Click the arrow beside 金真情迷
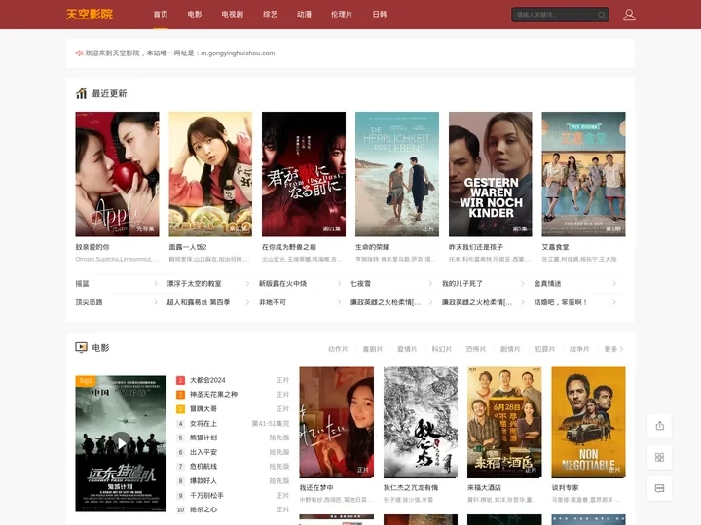The image size is (701, 525). point(614,284)
